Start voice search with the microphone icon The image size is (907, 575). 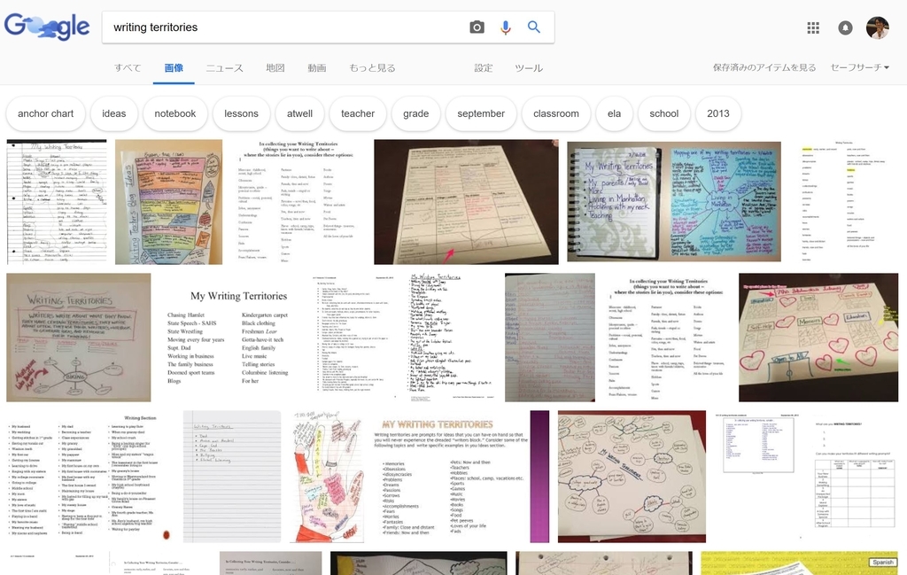click(x=506, y=27)
